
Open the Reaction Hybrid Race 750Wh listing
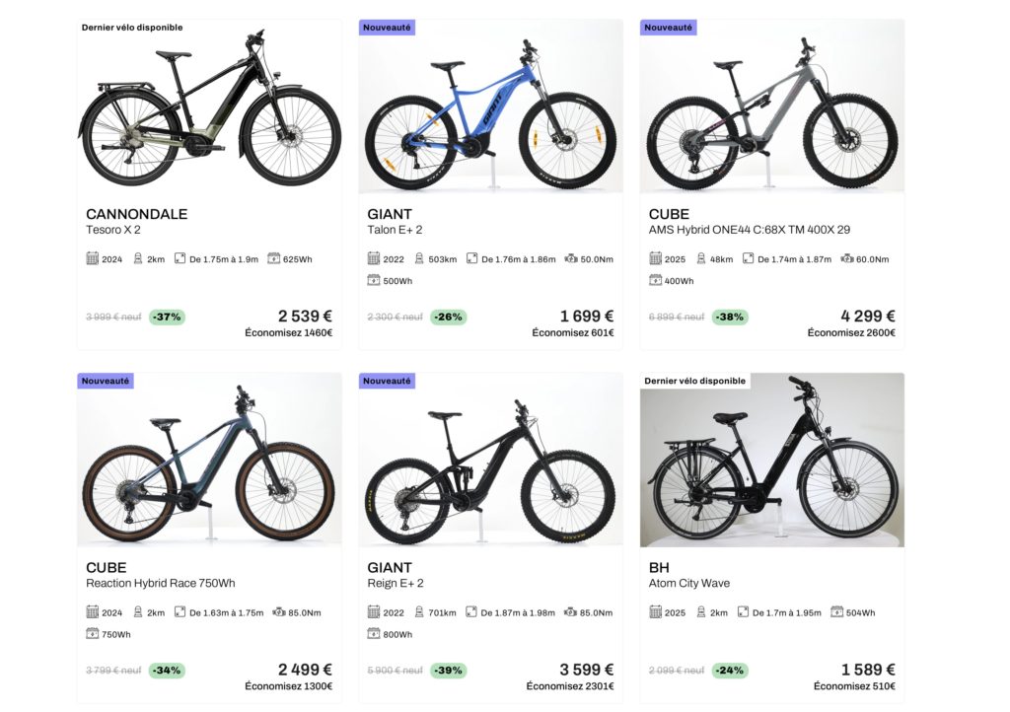tap(160, 583)
